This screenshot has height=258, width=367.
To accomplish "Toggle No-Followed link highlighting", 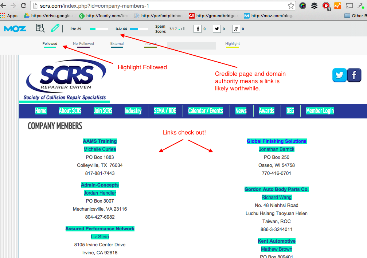I will click(x=83, y=44).
